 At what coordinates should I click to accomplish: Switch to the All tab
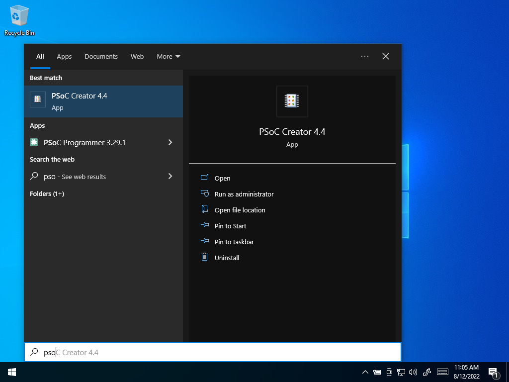pos(40,57)
